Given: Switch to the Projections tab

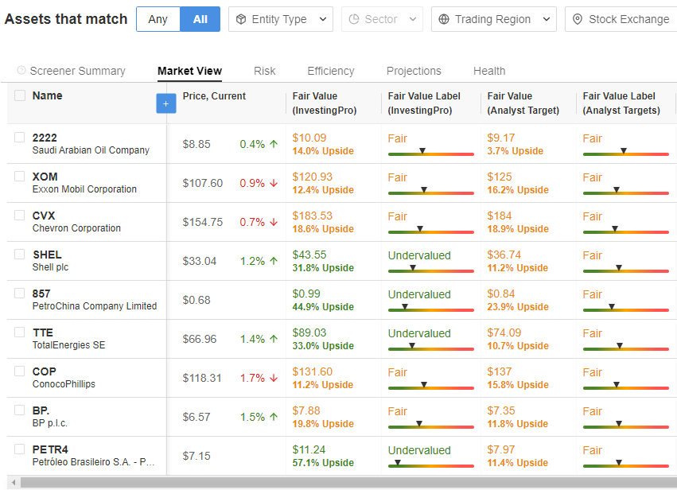Looking at the screenshot, I should click(x=414, y=71).
